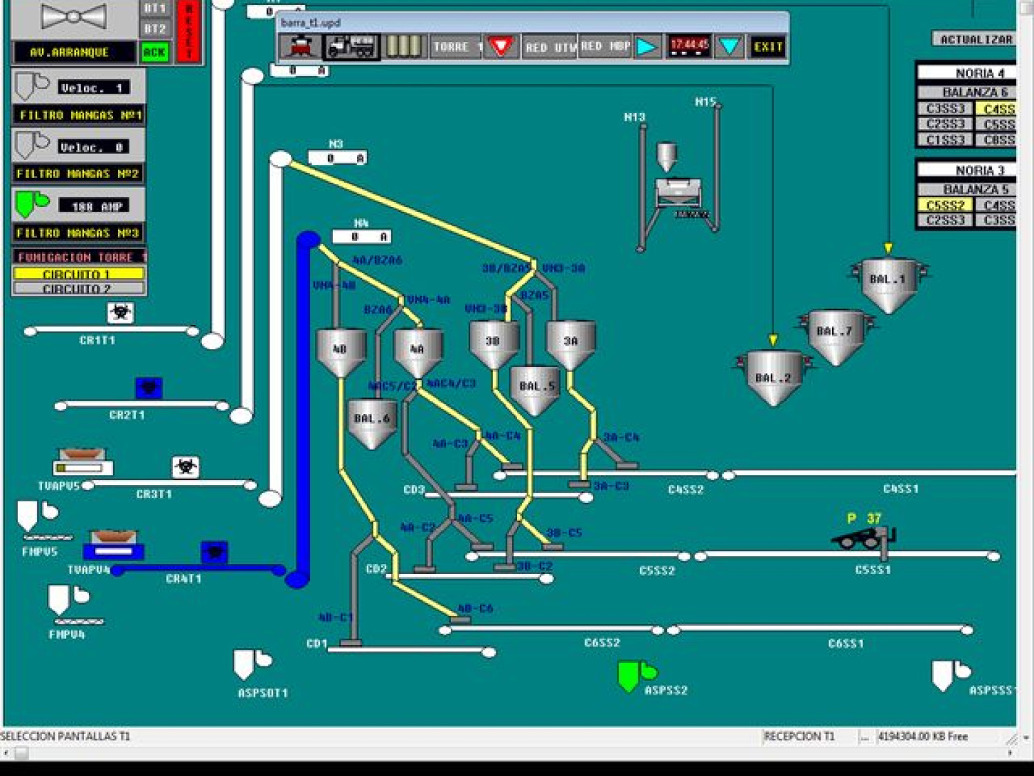Click the cart icon on conveyor C5SS1

click(863, 537)
